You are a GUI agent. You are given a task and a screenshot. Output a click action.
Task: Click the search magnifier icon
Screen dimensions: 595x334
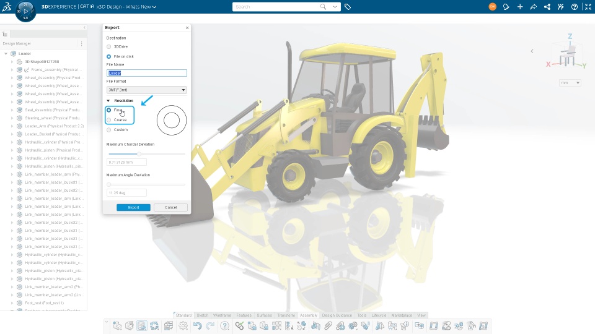point(323,6)
